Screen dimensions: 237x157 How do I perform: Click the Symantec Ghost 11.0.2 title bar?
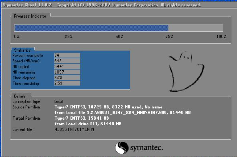(102, 5)
